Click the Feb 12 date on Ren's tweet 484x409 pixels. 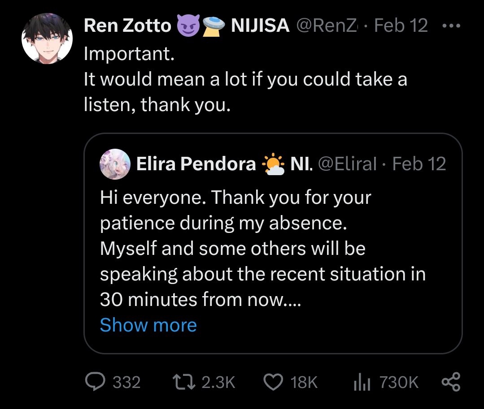[x=401, y=26]
